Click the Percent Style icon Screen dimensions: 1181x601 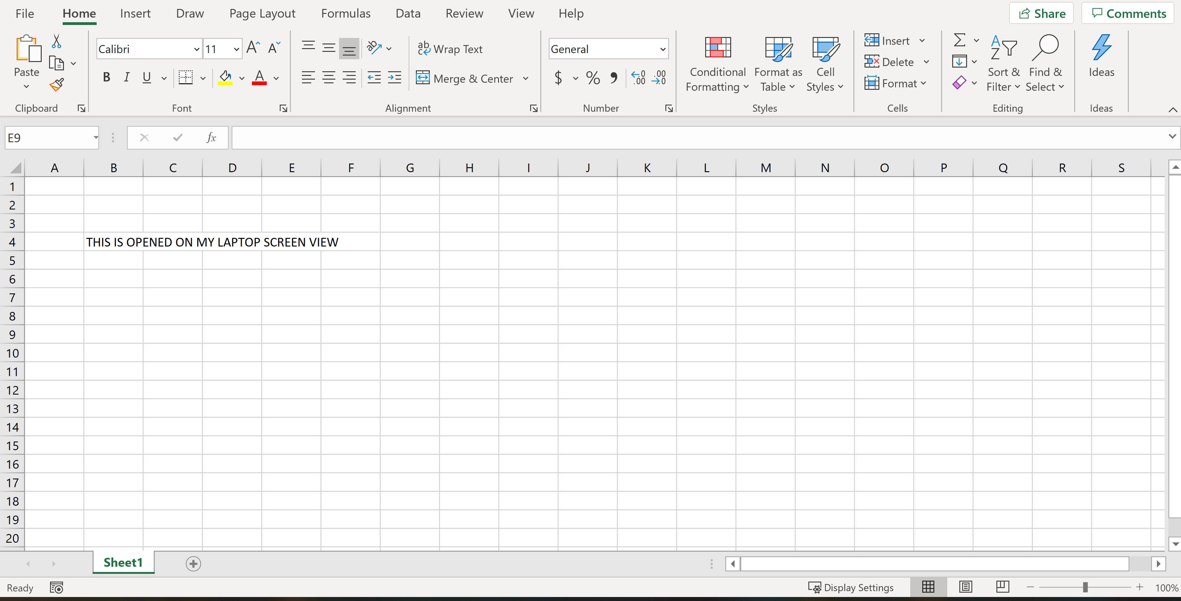pyautogui.click(x=592, y=78)
